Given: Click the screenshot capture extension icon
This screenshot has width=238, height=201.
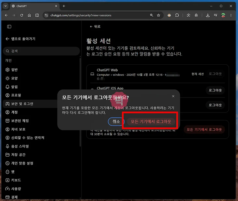Looking at the screenshot, I should (x=188, y=15).
